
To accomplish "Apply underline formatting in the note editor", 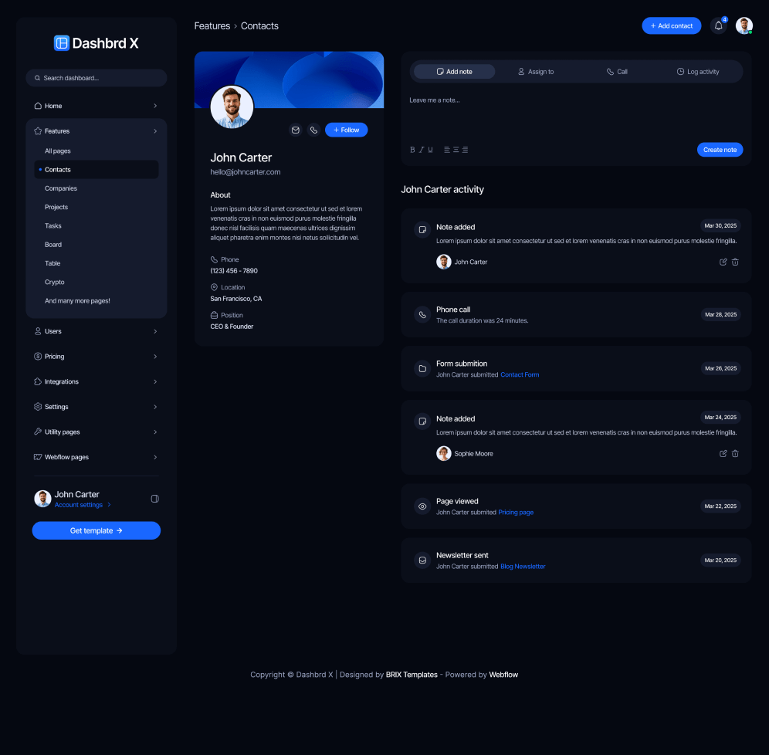I will click(x=430, y=149).
